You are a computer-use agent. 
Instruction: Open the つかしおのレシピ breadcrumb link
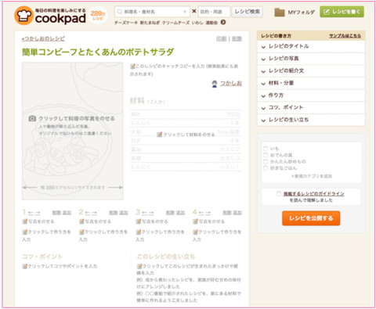[43, 38]
